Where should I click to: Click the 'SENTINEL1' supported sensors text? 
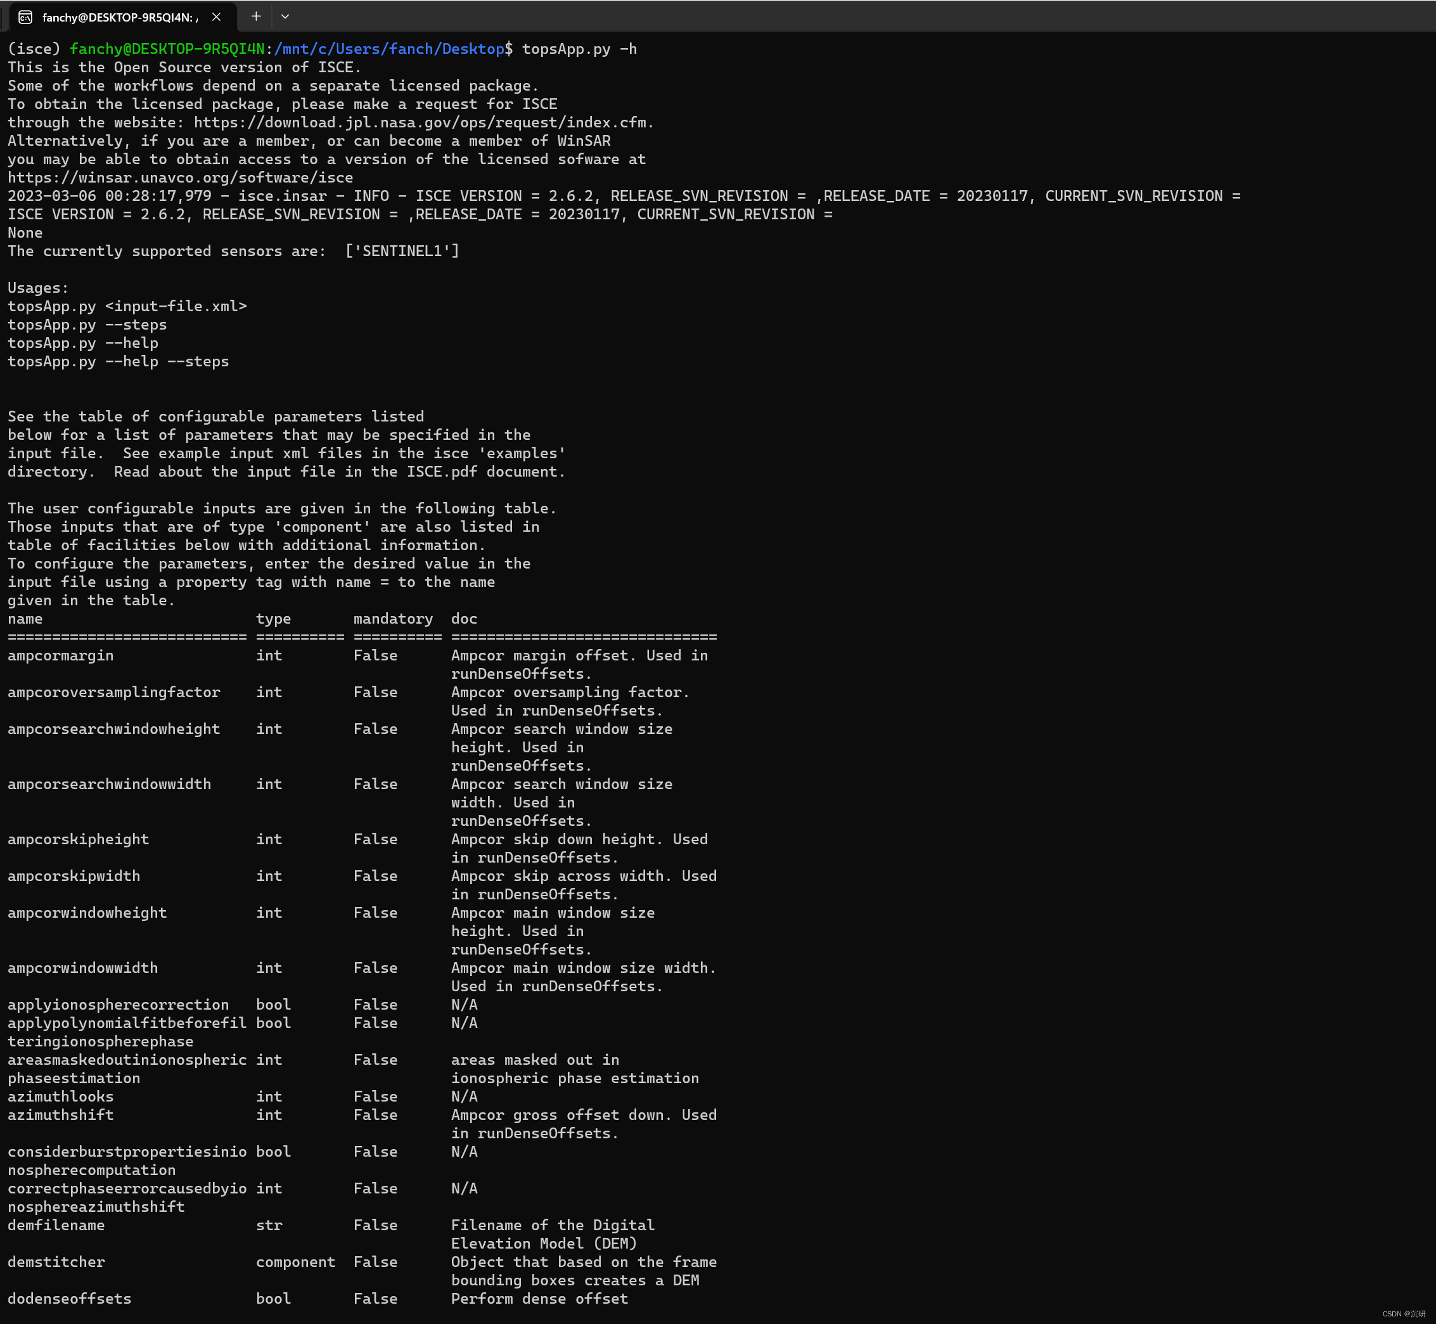(402, 251)
